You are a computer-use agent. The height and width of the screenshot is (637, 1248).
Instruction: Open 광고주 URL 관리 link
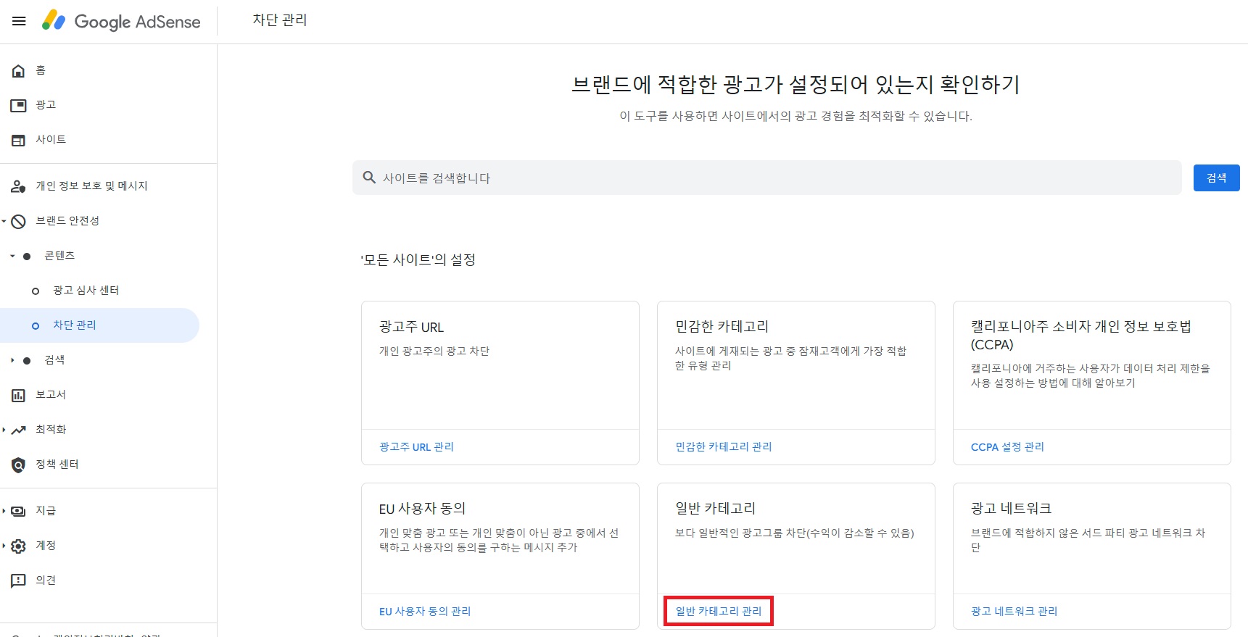[x=416, y=447]
